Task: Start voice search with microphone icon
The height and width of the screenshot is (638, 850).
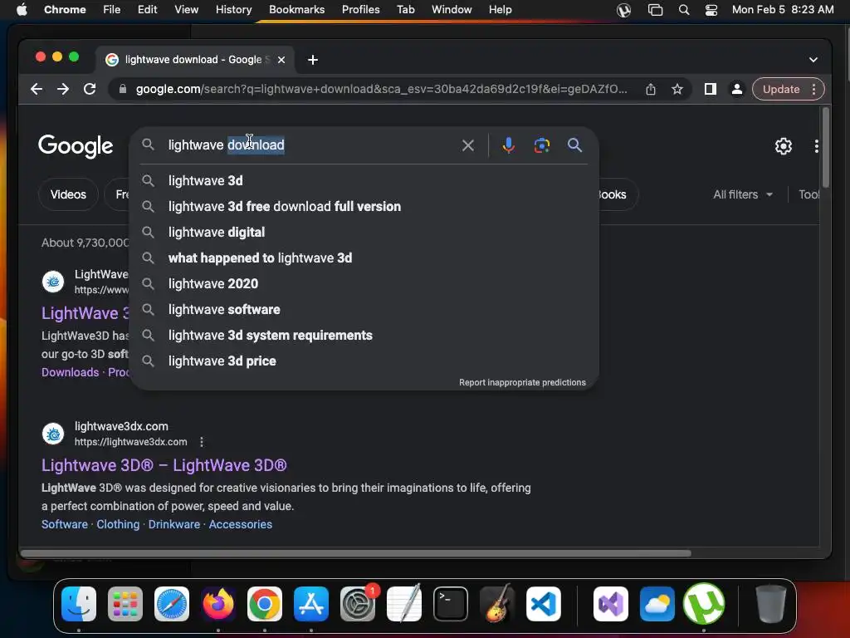Action: 509,145
